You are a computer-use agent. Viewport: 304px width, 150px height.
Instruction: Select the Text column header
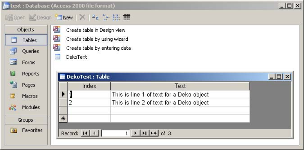click(180, 86)
